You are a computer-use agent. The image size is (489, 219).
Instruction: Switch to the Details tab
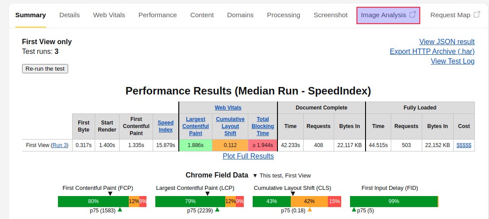(69, 15)
